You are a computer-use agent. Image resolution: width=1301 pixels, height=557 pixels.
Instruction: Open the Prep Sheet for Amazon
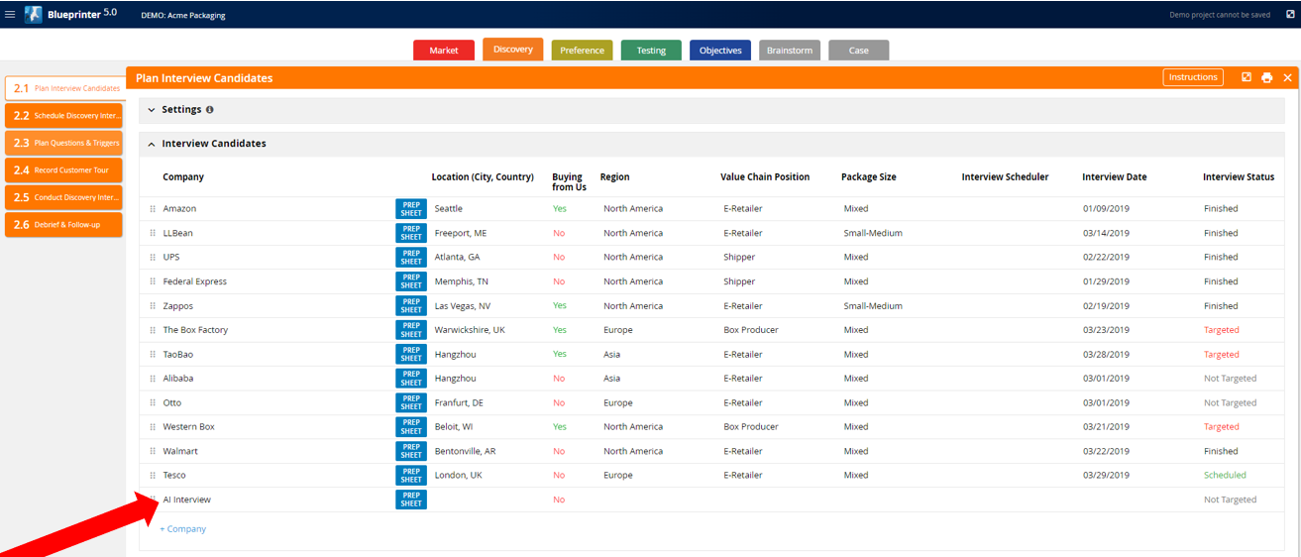click(x=411, y=209)
